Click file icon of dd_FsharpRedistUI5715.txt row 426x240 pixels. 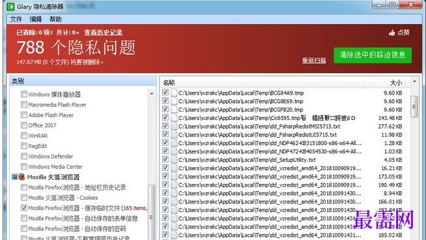(174, 134)
